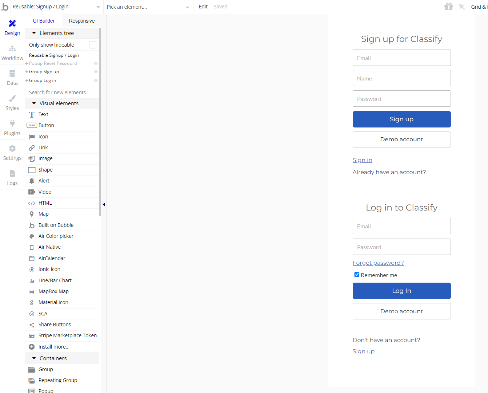Click the Forgot password? link
Image resolution: width=488 pixels, height=393 pixels.
tap(378, 263)
